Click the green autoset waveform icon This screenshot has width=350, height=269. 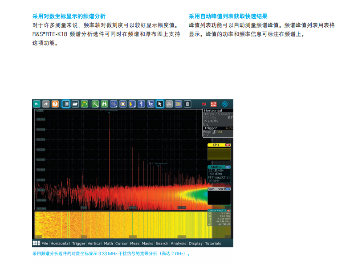pyautogui.click(x=84, y=104)
